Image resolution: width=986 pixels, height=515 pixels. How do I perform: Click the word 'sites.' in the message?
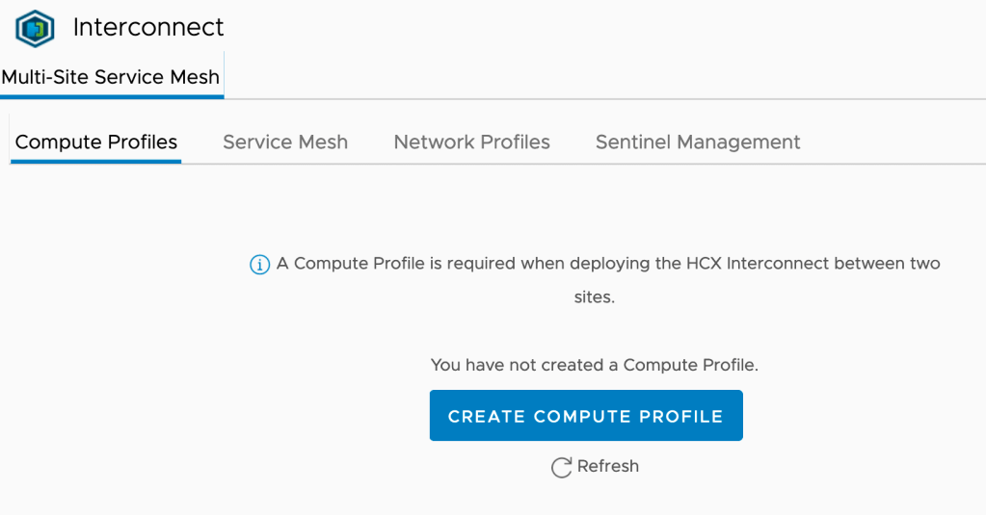coord(594,297)
